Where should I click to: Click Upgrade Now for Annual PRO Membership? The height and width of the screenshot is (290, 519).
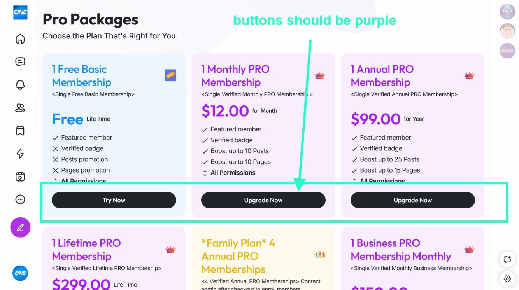coord(413,200)
